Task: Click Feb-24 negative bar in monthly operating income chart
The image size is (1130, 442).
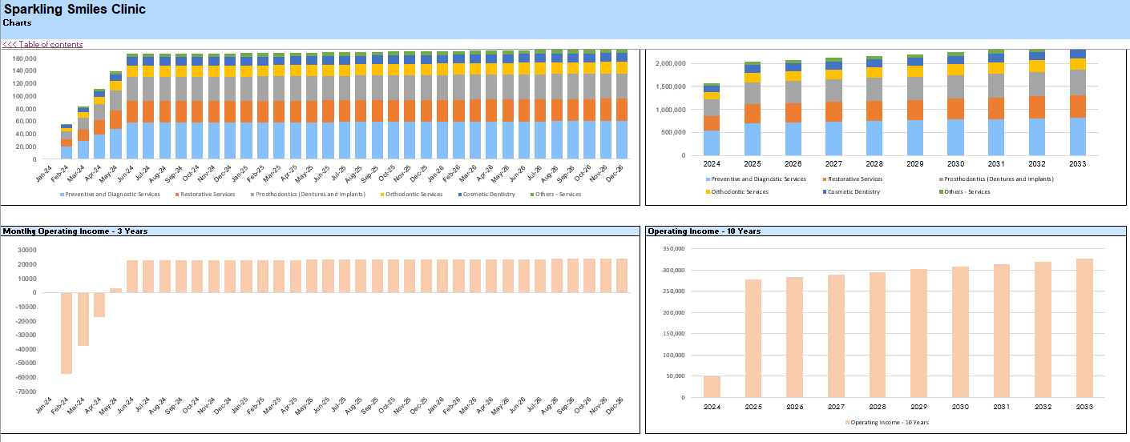Action: pos(67,332)
